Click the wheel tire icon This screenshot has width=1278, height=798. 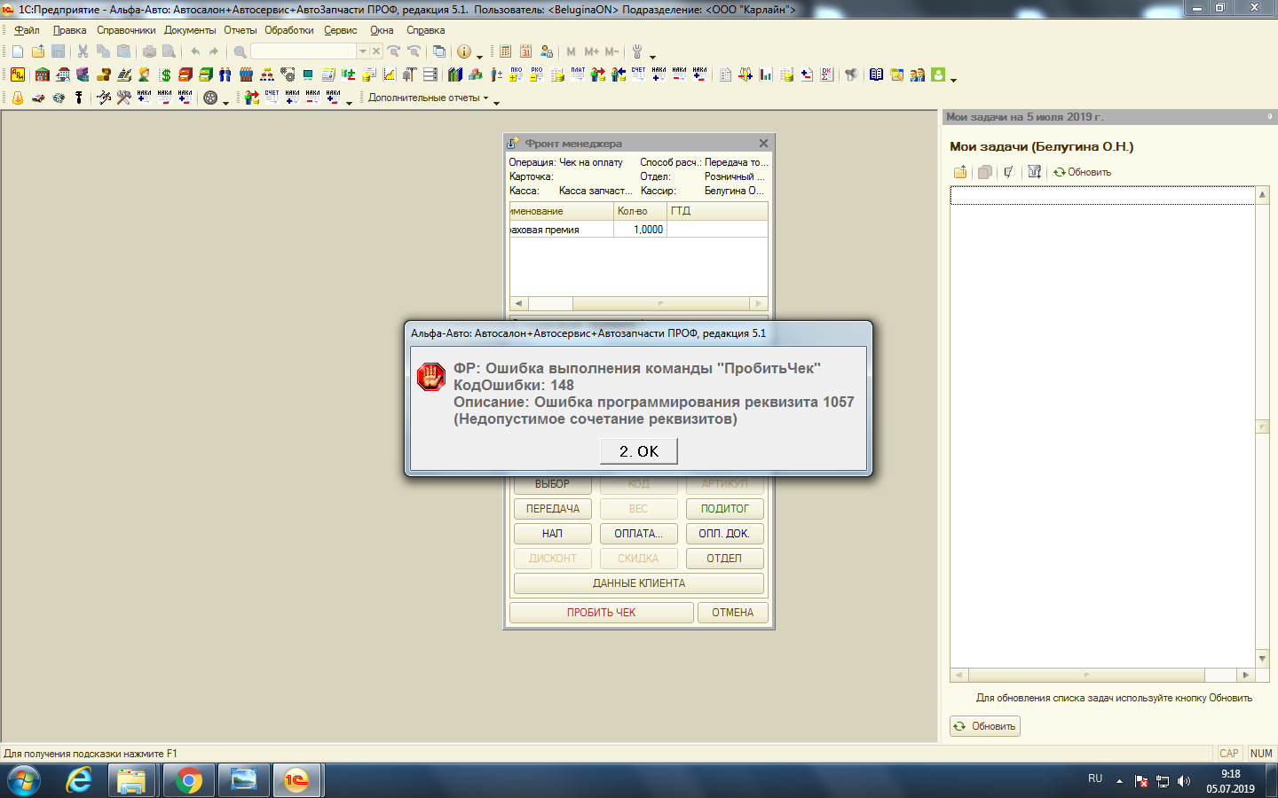tap(210, 98)
